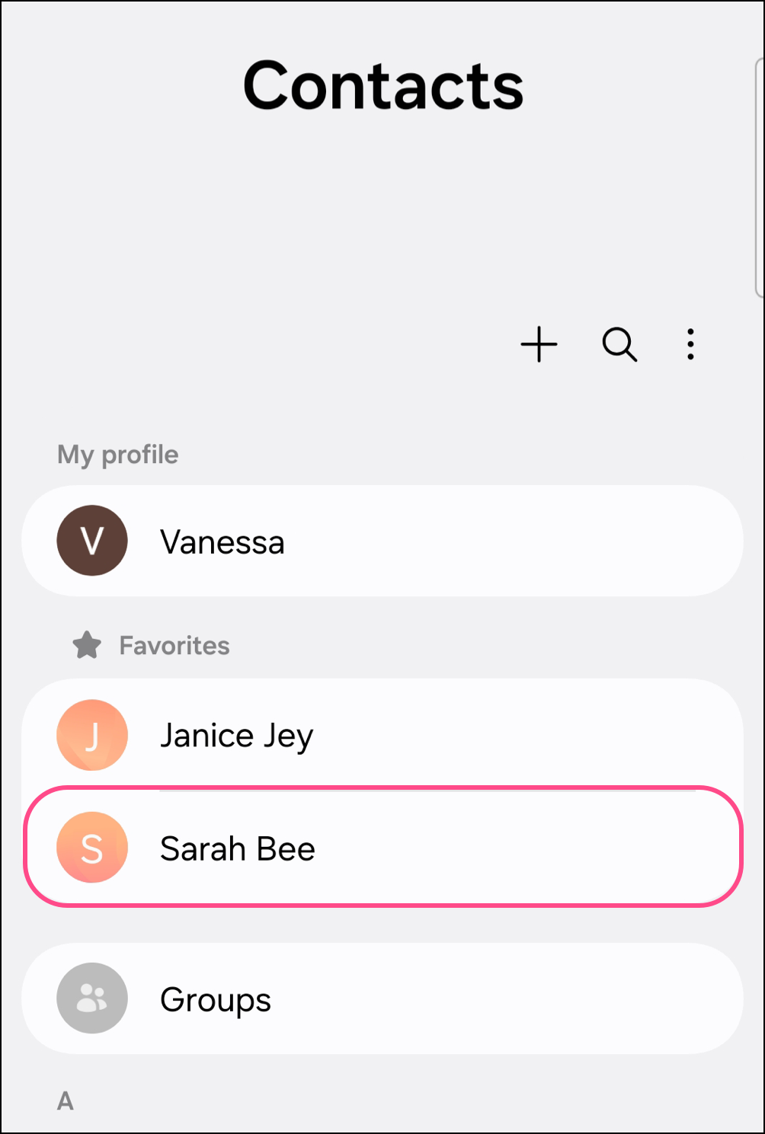Image resolution: width=765 pixels, height=1134 pixels.
Task: Open Janice Jey's contact name
Action: tap(236, 736)
